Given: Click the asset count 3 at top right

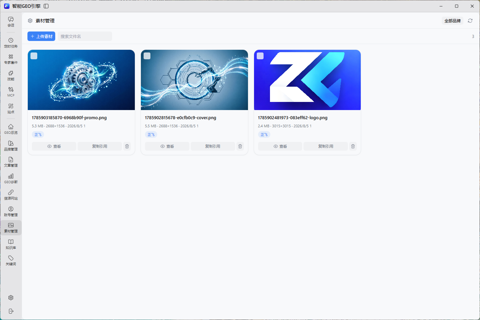Looking at the screenshot, I should (473, 36).
